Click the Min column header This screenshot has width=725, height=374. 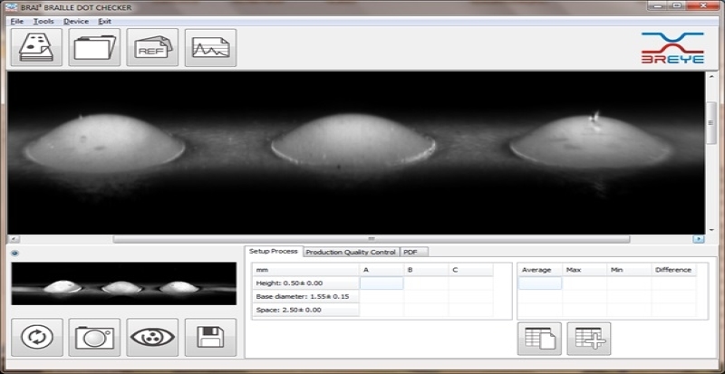click(629, 270)
